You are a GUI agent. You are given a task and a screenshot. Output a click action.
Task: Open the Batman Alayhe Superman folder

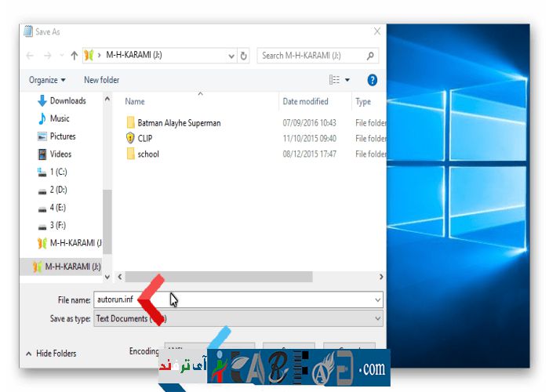(x=179, y=123)
